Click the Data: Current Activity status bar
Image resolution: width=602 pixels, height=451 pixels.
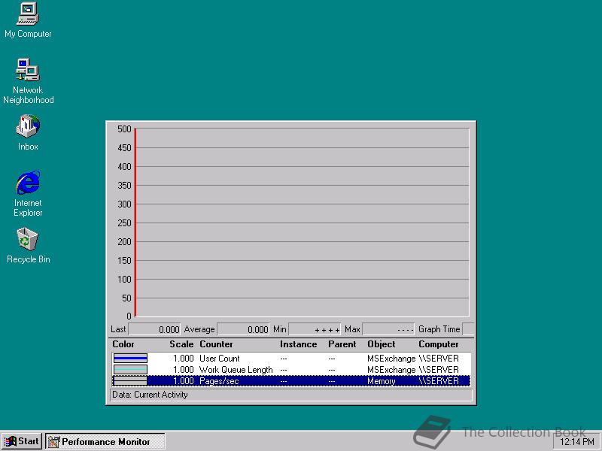[x=291, y=395]
